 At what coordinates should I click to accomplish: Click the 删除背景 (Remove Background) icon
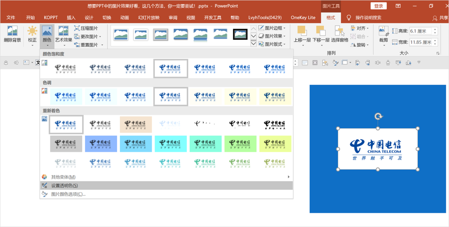point(12,31)
